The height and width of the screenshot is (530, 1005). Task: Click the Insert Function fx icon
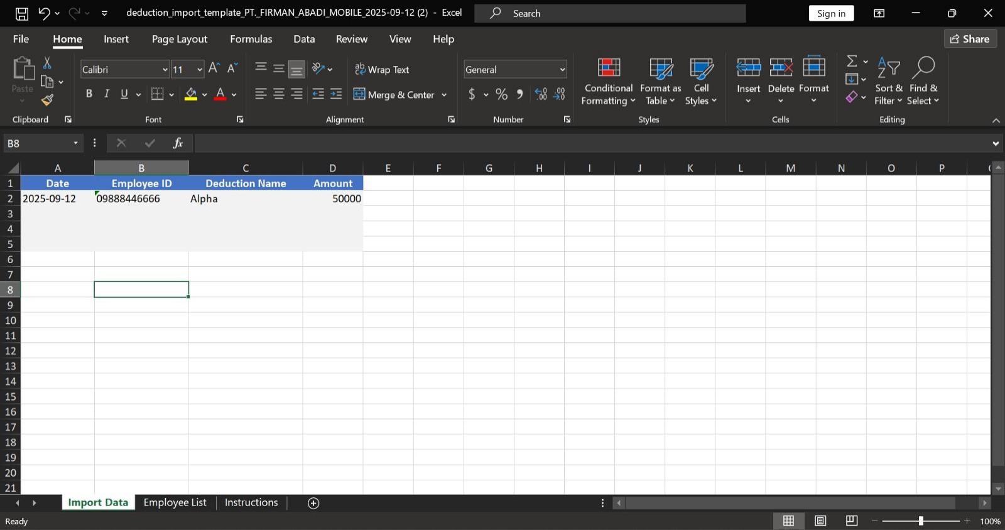pyautogui.click(x=178, y=143)
